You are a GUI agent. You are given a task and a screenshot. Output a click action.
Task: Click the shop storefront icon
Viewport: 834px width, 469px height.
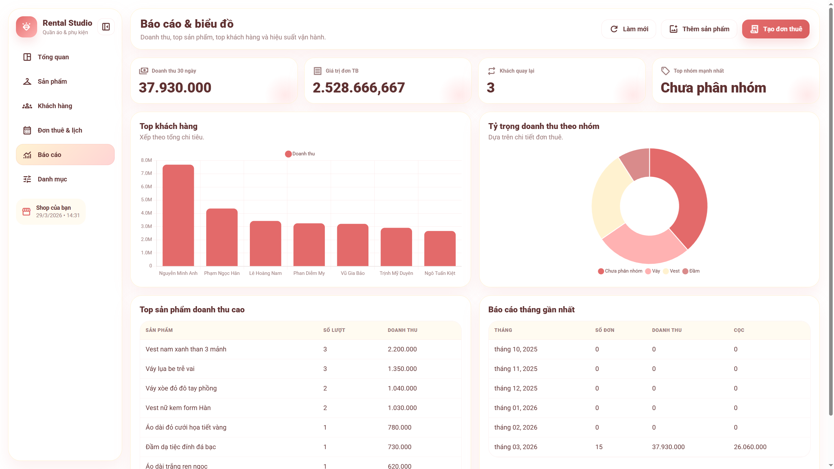coord(26,211)
